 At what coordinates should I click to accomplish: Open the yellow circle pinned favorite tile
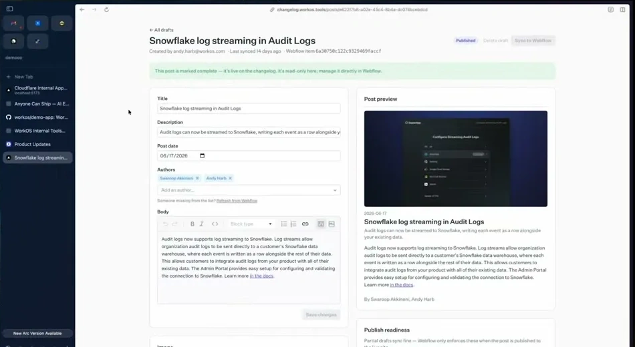(61, 23)
